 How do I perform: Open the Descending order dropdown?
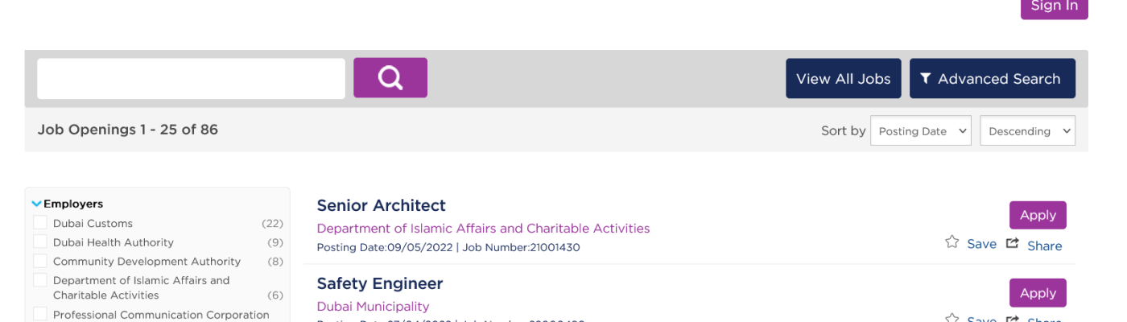[1027, 131]
